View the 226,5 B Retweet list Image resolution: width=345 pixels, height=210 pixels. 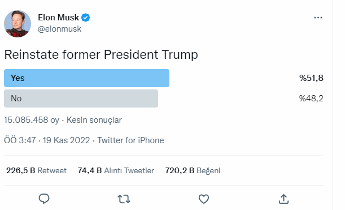[36, 170]
